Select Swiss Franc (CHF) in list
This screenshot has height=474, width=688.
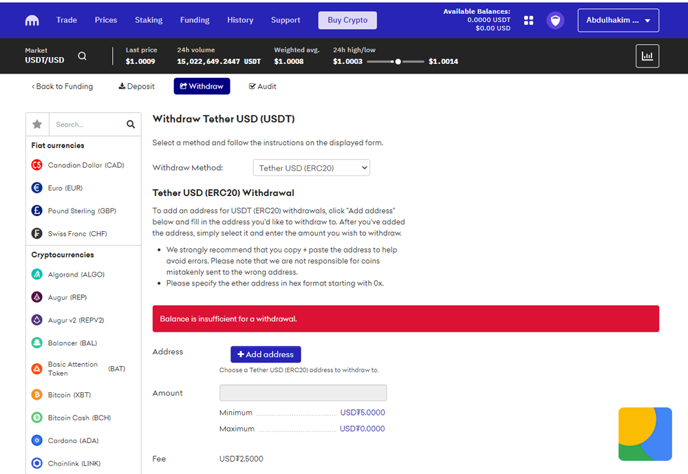point(78,233)
